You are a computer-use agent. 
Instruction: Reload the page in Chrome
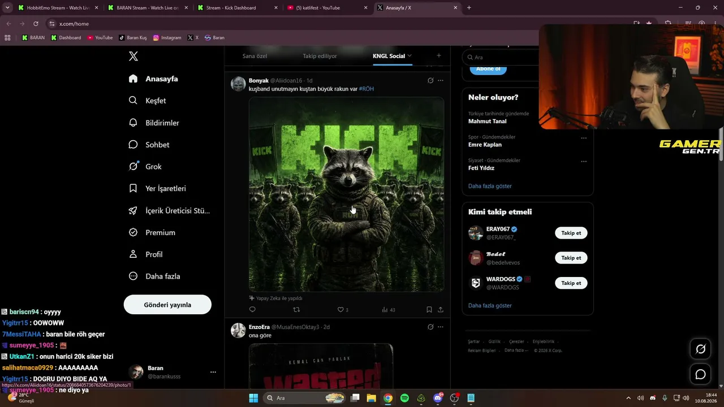click(36, 24)
